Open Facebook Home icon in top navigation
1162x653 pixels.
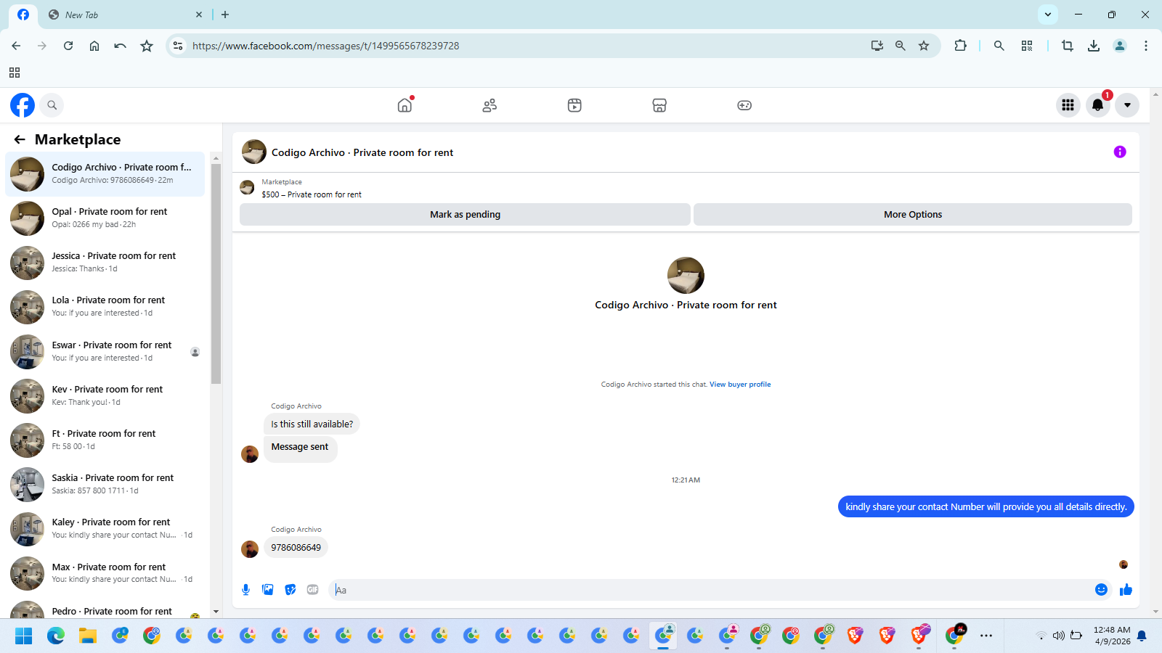405,105
